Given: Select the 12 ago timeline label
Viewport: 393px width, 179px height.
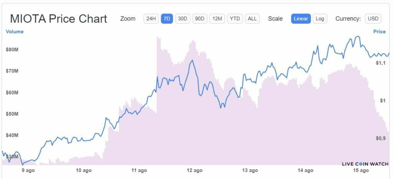Looking at the screenshot, I should (x=195, y=171).
